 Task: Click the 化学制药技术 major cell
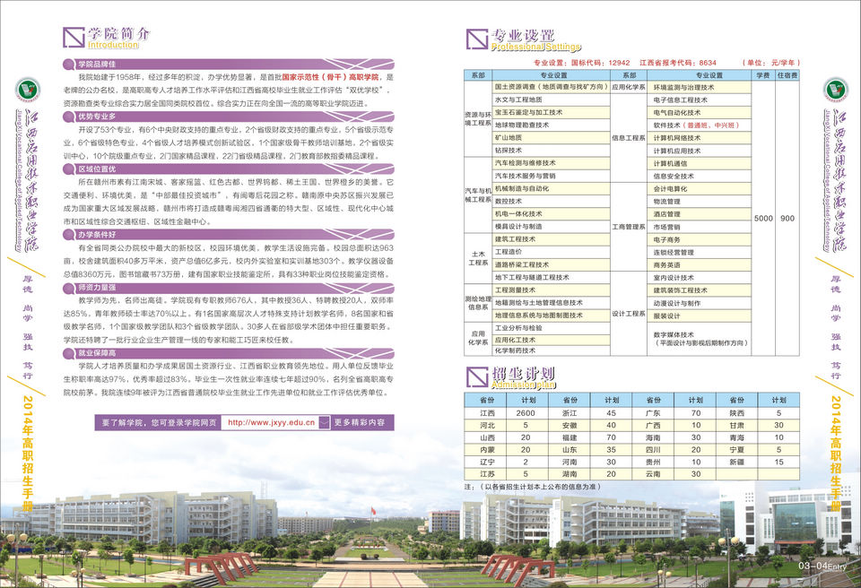tap(551, 350)
